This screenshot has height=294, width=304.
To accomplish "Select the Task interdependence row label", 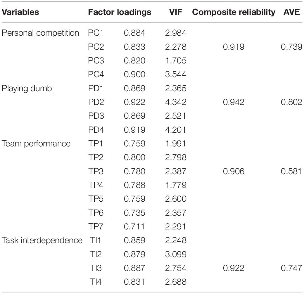I will (x=42, y=241).
